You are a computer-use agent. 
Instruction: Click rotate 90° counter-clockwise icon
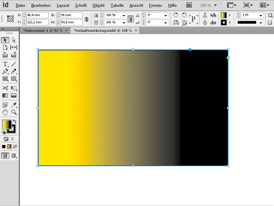tap(184, 15)
